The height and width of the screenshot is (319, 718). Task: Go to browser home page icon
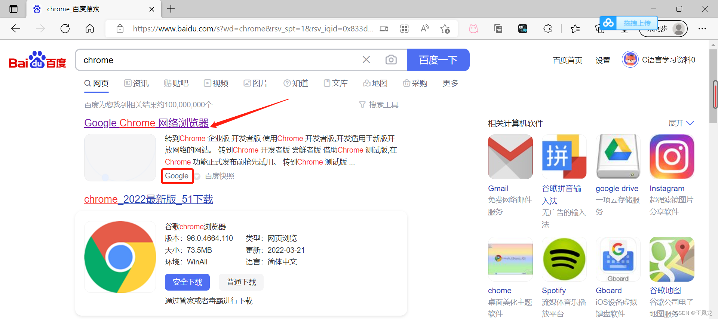click(90, 29)
